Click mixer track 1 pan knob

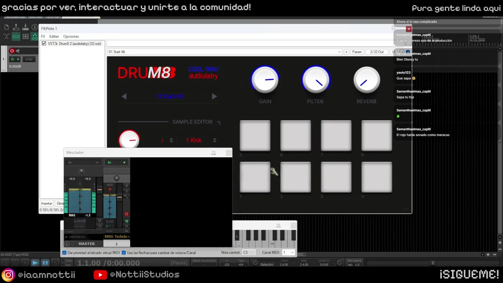point(116,178)
